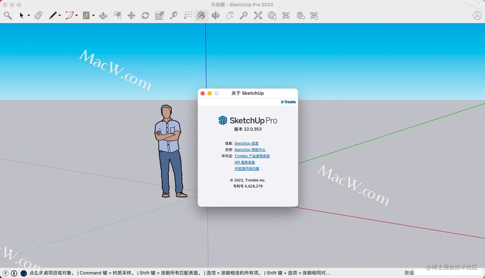
Task: Click the version text 版本 22.0.353
Action: pos(248,129)
